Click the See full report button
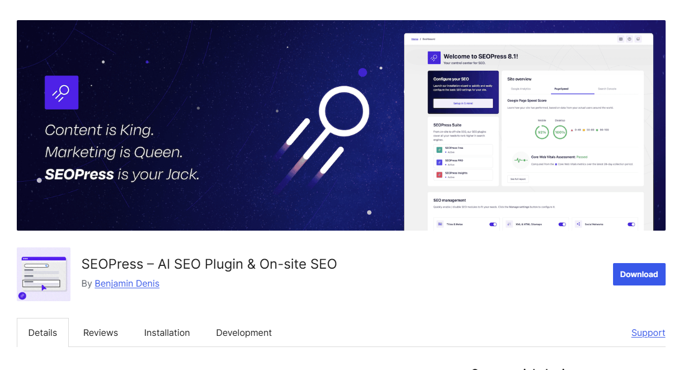 coord(518,179)
